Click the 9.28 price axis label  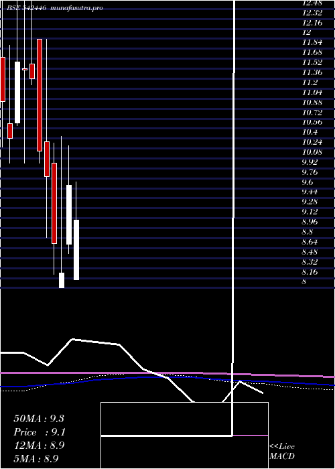310,202
